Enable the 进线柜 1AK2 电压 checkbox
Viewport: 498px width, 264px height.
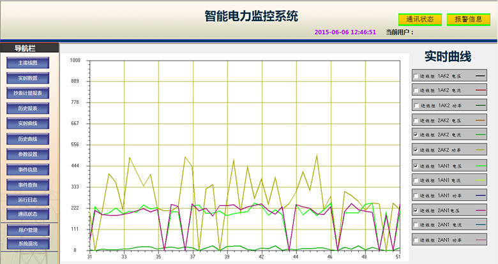(417, 76)
